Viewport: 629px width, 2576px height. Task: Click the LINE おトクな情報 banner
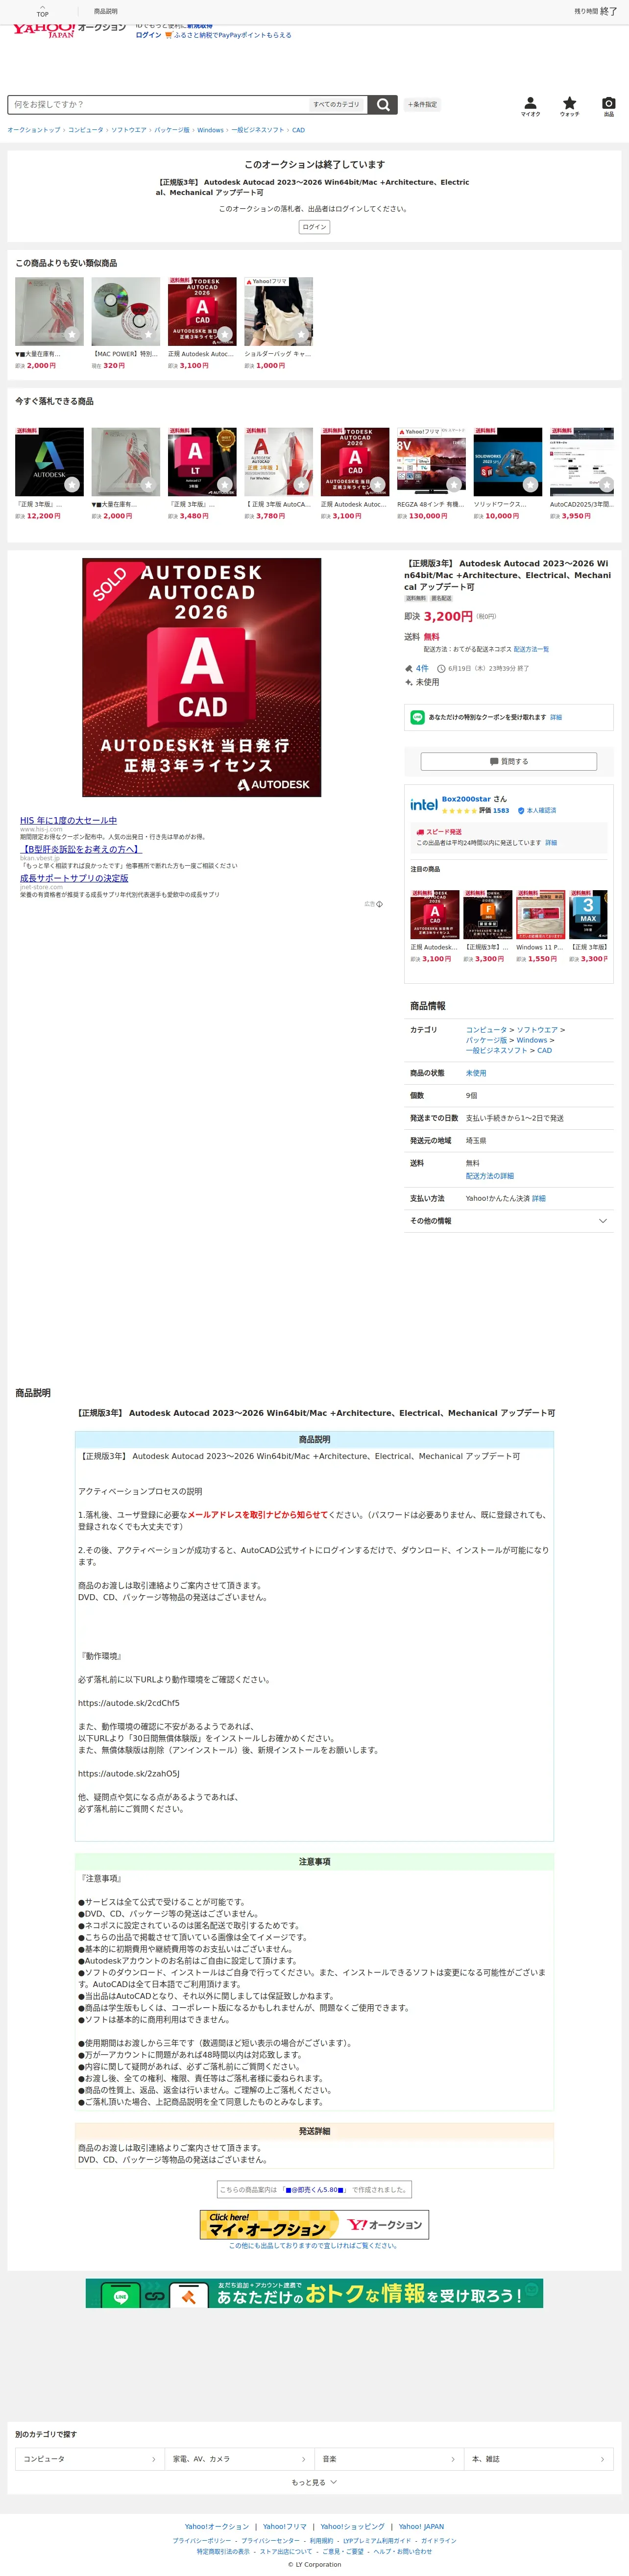coord(314,2293)
